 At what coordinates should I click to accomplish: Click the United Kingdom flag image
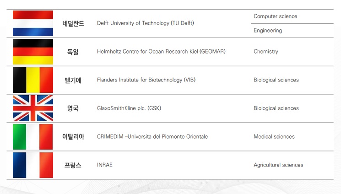(33, 108)
